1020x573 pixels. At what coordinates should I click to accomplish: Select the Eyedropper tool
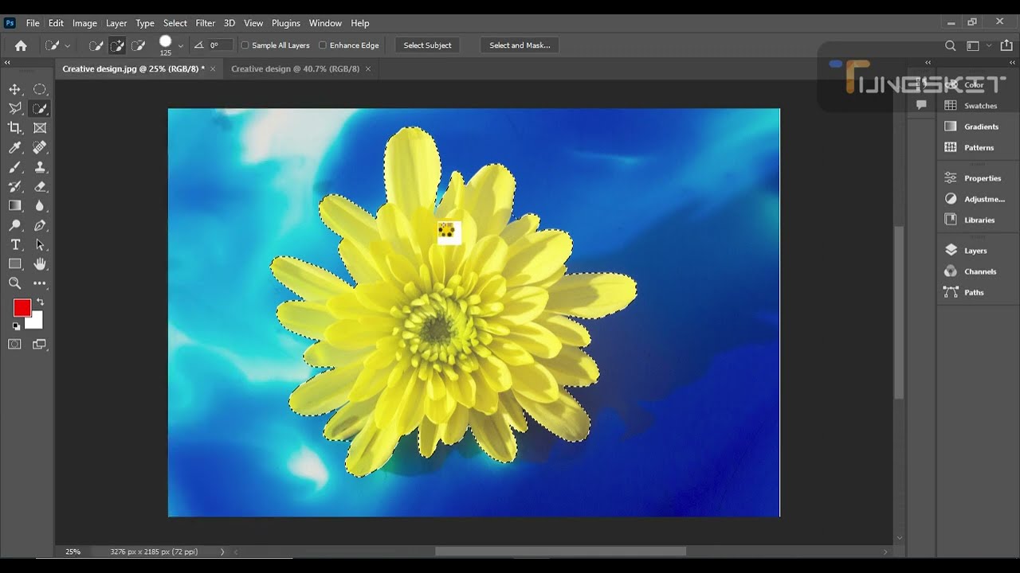15,147
